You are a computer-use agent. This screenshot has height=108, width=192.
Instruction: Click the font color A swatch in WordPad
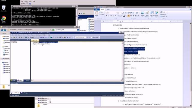[x=124, y=16]
